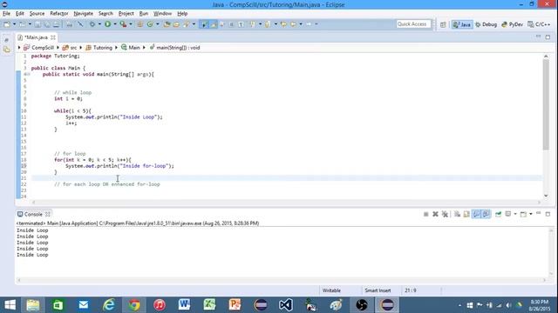Open the Run button dropdown arrow
This screenshot has height=313, width=558.
(x=115, y=24)
